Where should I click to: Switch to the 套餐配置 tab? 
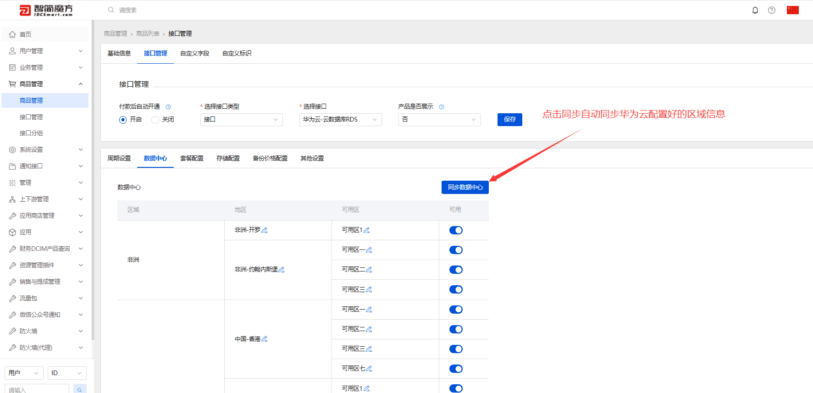[x=192, y=158]
